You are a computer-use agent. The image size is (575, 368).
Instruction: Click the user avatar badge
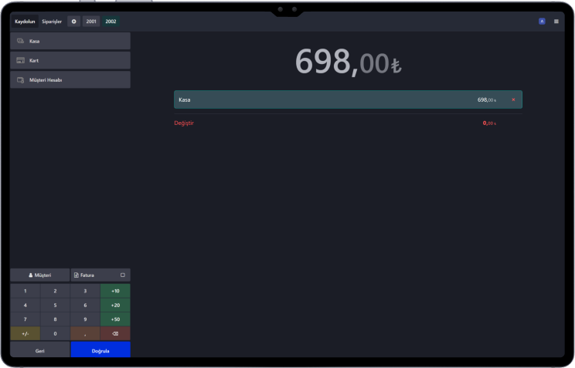(542, 22)
